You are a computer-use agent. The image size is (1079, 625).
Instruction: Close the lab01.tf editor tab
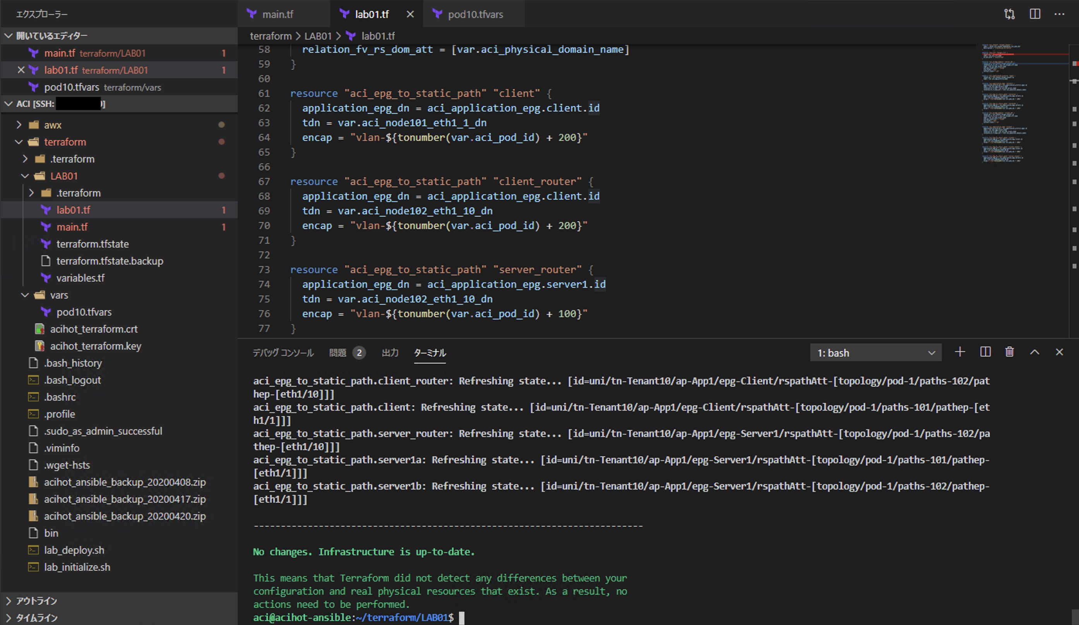tap(410, 14)
